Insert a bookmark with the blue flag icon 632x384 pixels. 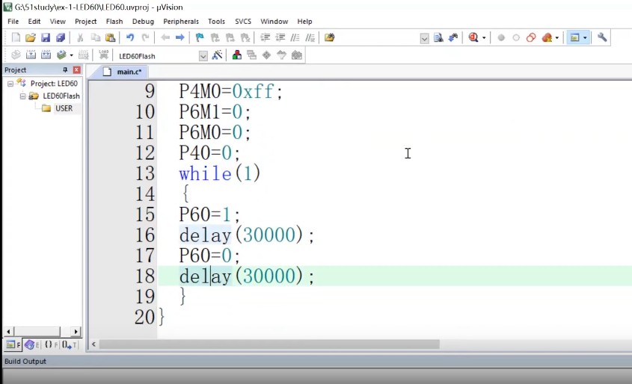pos(200,37)
